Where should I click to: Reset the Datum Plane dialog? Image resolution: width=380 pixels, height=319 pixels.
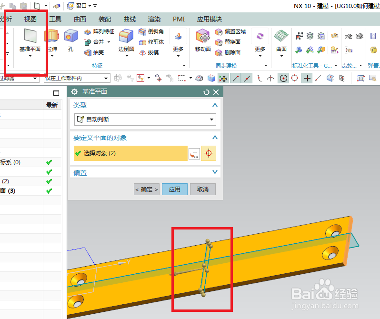pyautogui.click(x=206, y=92)
